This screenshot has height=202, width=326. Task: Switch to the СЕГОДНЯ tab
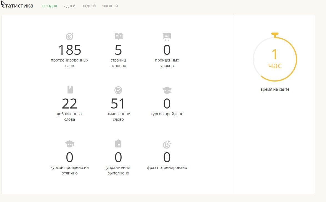pyautogui.click(x=49, y=6)
